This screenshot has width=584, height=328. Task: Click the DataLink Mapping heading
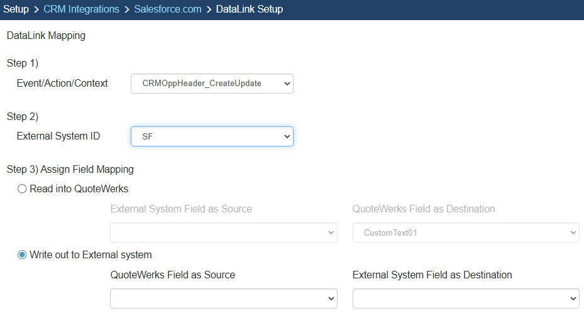pos(46,36)
